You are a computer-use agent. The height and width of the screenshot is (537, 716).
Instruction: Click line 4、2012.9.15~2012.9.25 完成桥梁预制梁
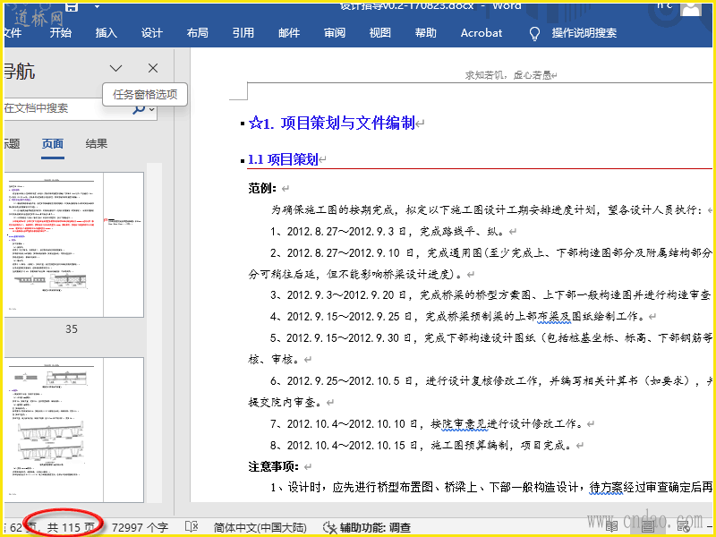457,316
